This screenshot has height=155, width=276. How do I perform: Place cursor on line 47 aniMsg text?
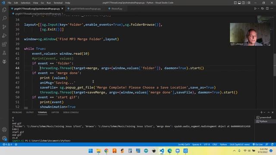click(x=57, y=83)
